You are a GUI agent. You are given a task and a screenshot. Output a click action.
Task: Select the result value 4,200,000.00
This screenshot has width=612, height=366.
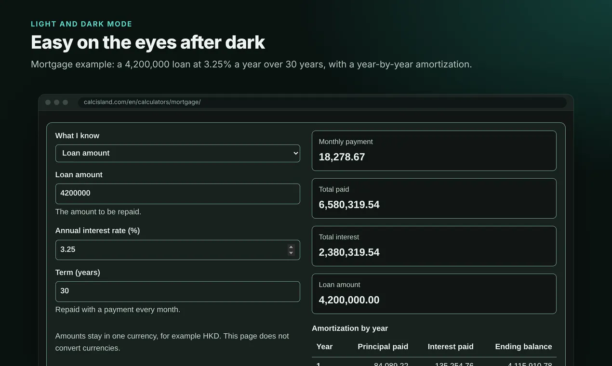pyautogui.click(x=349, y=300)
